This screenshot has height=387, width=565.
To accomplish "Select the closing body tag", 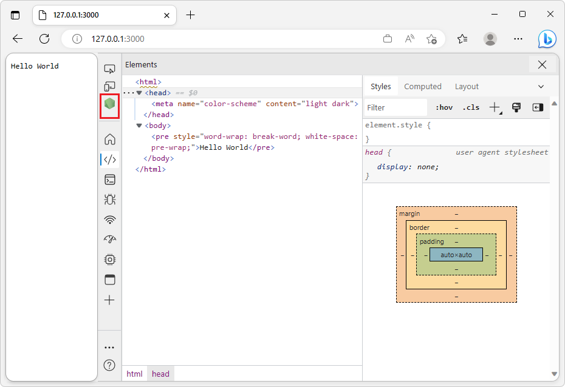I will point(159,158).
